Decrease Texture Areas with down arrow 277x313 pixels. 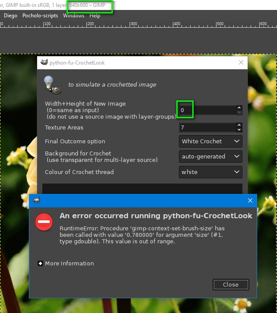pyautogui.click(x=239, y=130)
